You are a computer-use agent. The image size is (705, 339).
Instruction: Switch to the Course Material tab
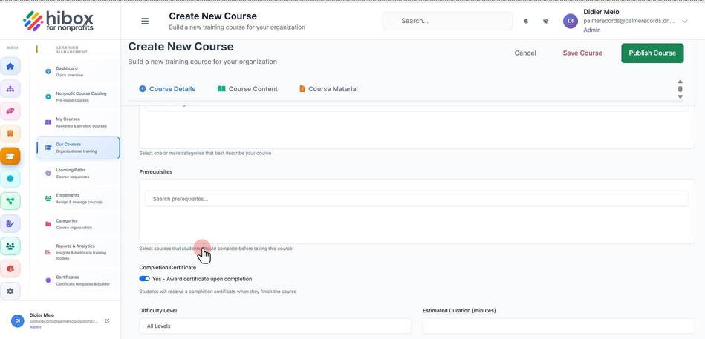328,89
